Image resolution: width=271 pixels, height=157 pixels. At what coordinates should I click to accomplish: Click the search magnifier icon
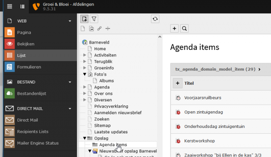coord(184,29)
